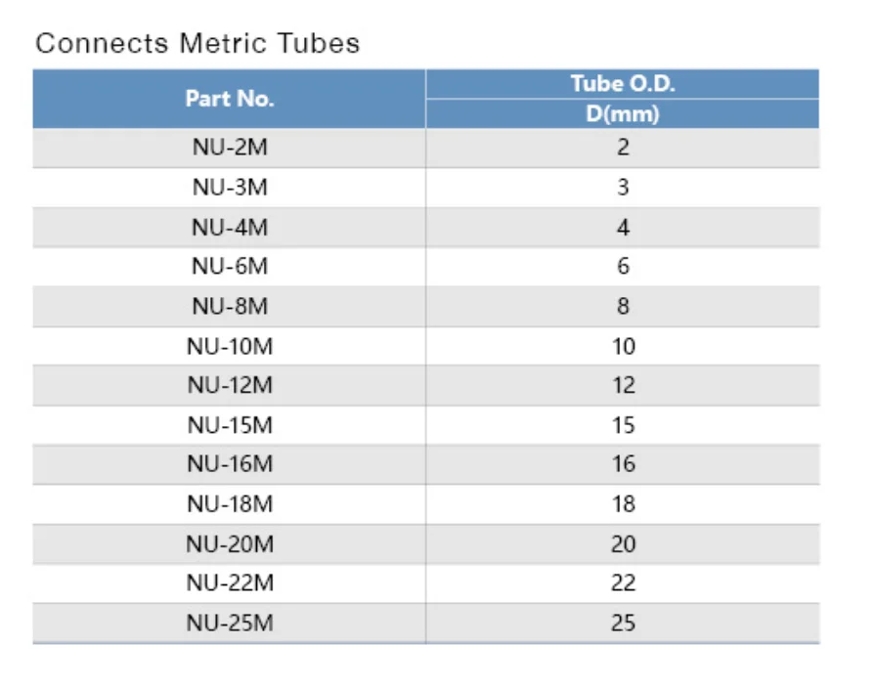
Task: Select part number NU-16M
Action: pyautogui.click(x=230, y=464)
